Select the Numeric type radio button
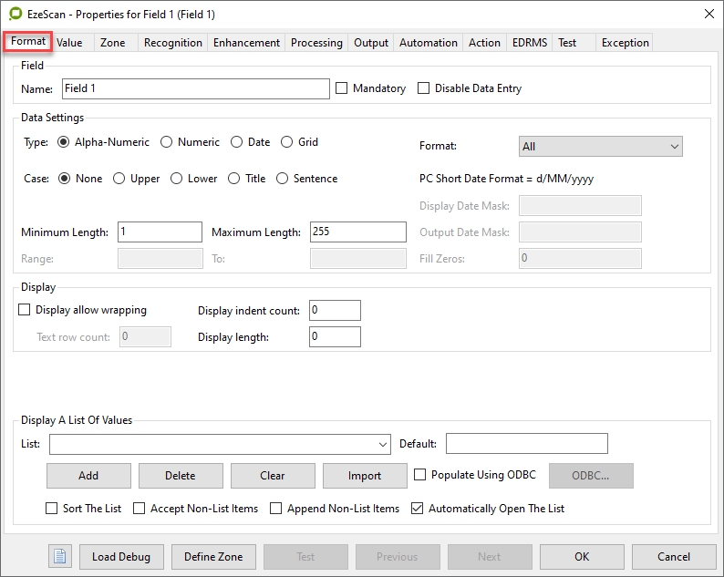This screenshot has height=577, width=724. 167,142
